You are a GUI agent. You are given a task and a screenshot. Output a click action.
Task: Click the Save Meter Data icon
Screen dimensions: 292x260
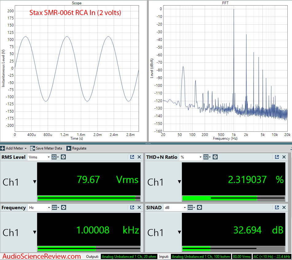33,148
